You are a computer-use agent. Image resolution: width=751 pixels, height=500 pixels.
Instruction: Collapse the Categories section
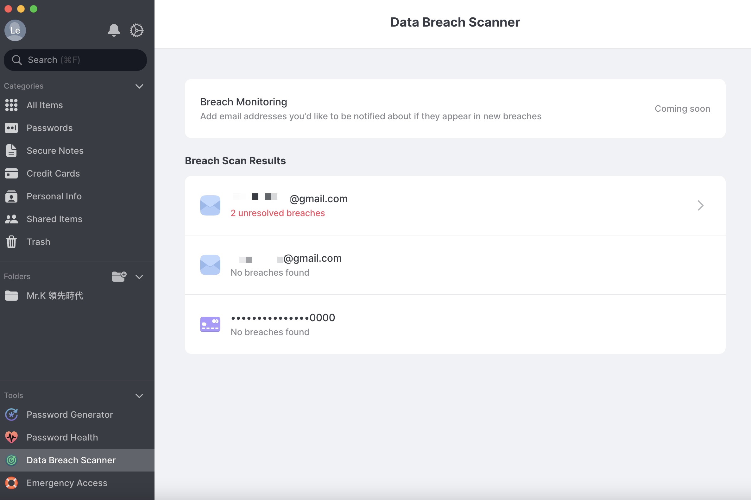pos(139,86)
